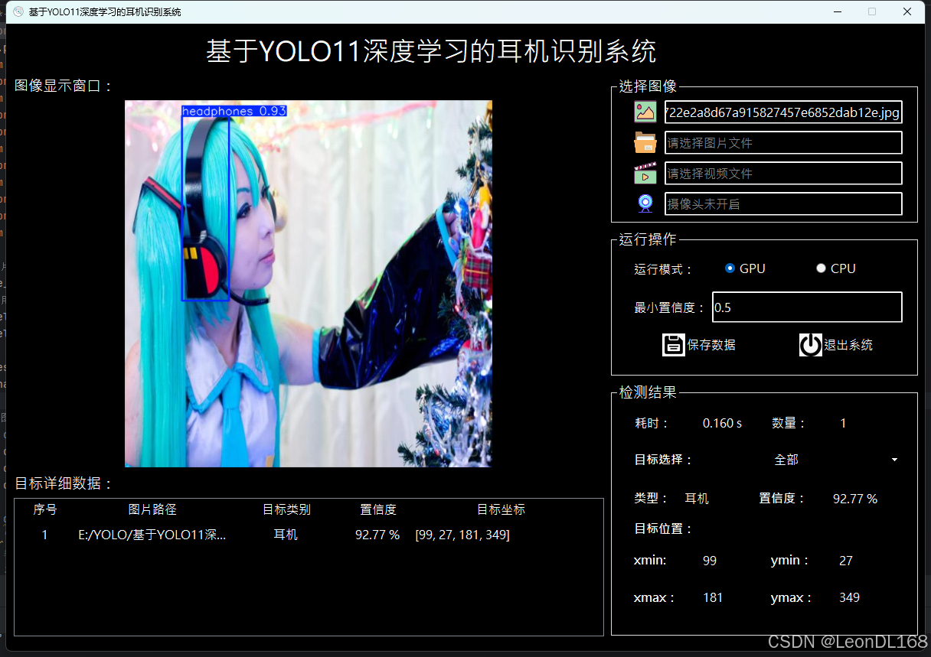Click the 序号 column header
Image resolution: width=931 pixels, height=657 pixels.
click(x=45, y=509)
